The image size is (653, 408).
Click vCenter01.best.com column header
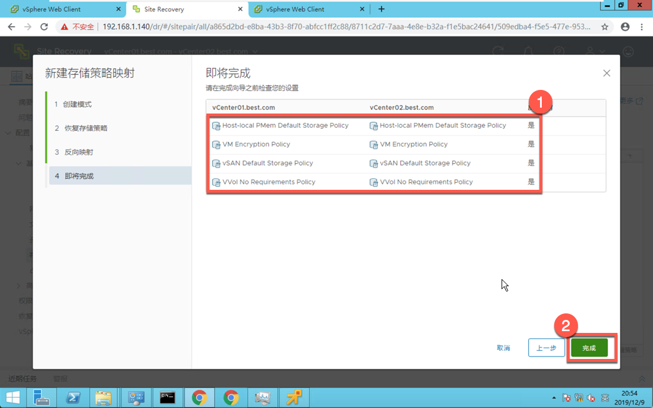[x=244, y=108]
